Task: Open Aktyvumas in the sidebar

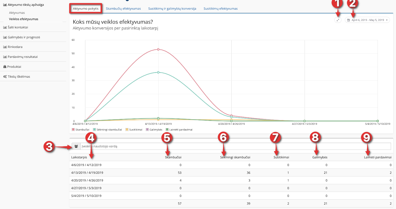Action: pyautogui.click(x=17, y=13)
